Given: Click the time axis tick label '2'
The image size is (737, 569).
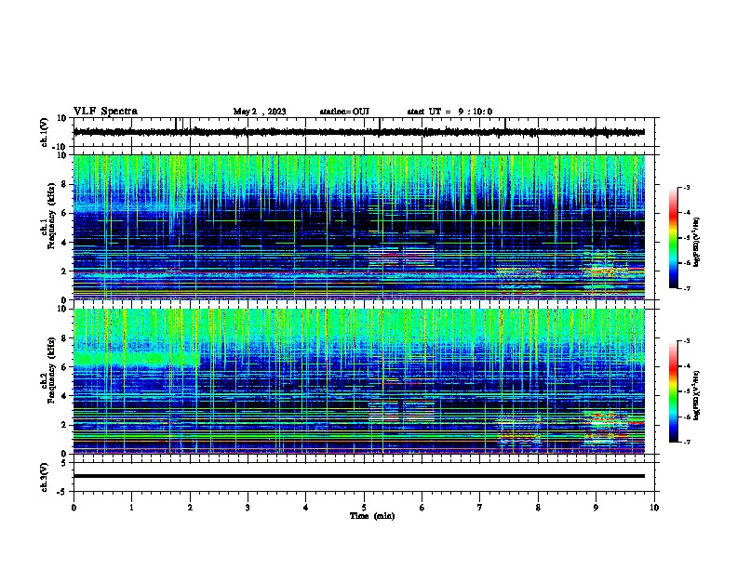Looking at the screenshot, I should pos(190,508).
